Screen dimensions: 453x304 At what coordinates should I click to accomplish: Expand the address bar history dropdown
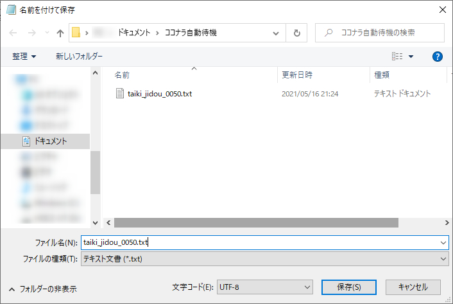point(276,33)
